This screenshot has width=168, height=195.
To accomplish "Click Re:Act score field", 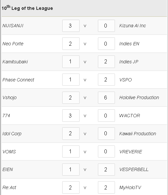I will pyautogui.click(x=71, y=187).
